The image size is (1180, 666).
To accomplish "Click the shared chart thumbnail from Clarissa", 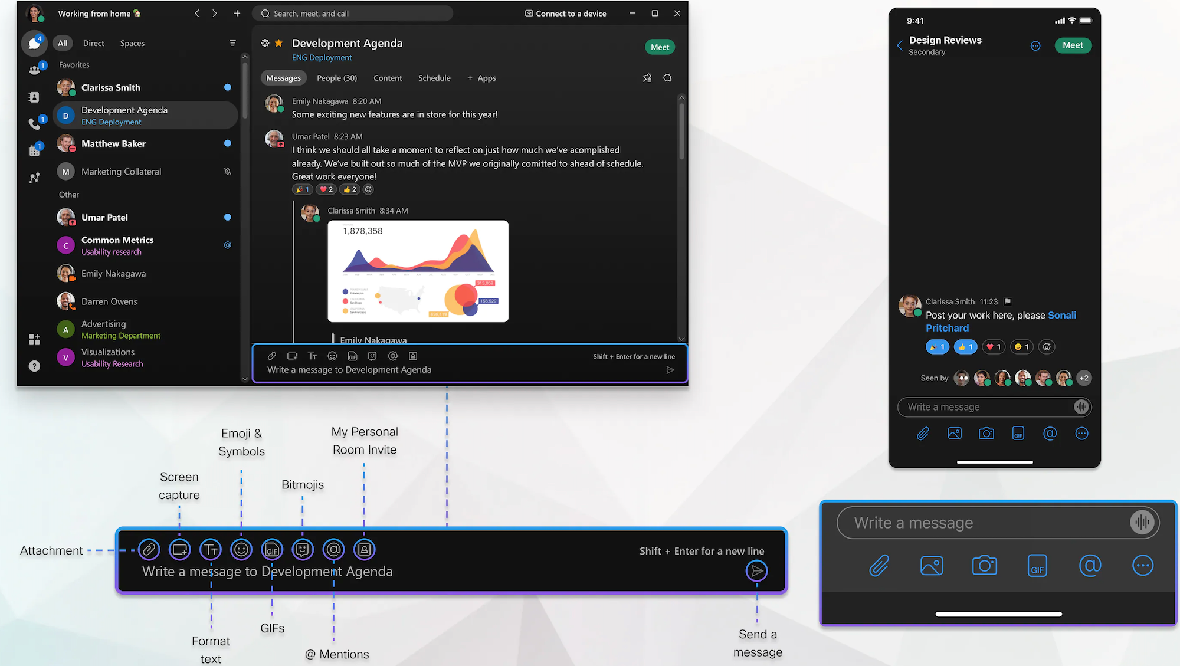I will 417,271.
